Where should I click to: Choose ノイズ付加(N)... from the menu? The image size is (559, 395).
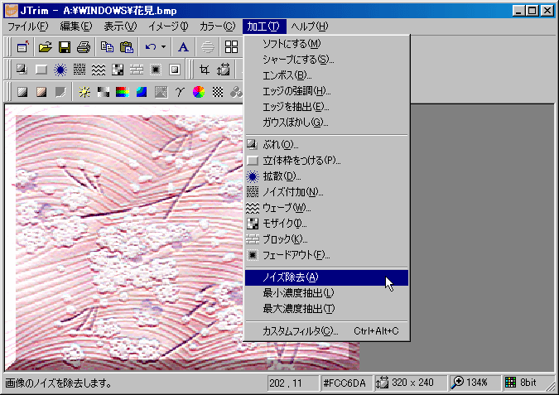tap(326, 192)
